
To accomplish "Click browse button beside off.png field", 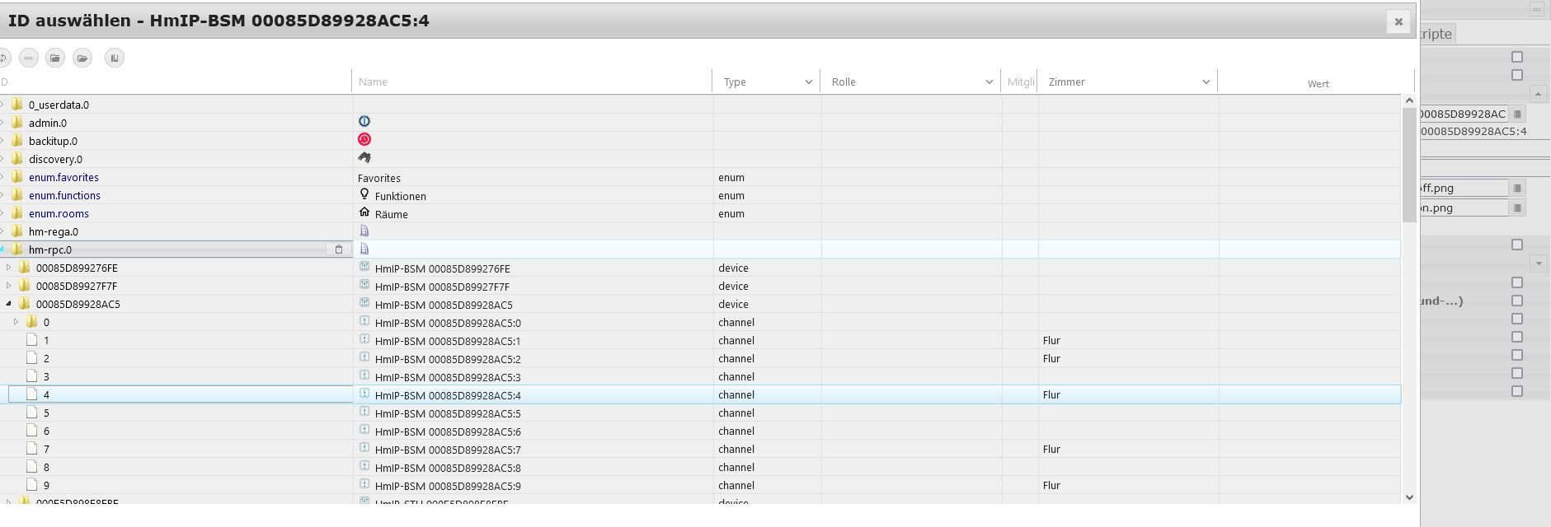I will (1517, 188).
